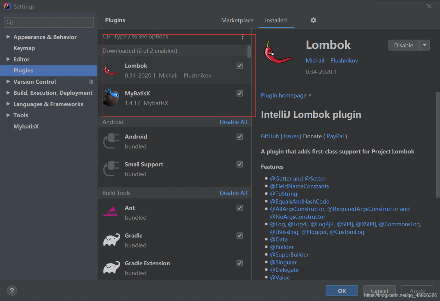Click the settings search input field
The height and width of the screenshot is (301, 440).
coord(49,23)
